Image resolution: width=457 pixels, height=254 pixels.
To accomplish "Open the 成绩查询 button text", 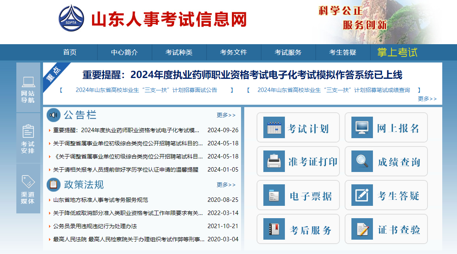I will pyautogui.click(x=399, y=162).
